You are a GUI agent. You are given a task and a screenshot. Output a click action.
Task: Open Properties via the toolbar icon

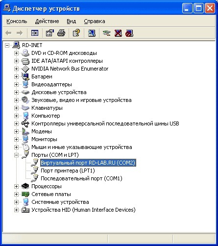tap(50, 33)
